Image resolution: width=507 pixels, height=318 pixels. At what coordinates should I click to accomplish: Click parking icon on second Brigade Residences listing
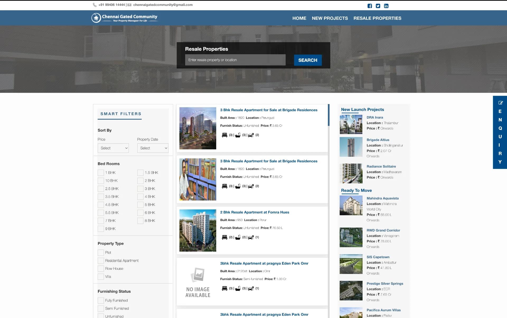click(251, 186)
